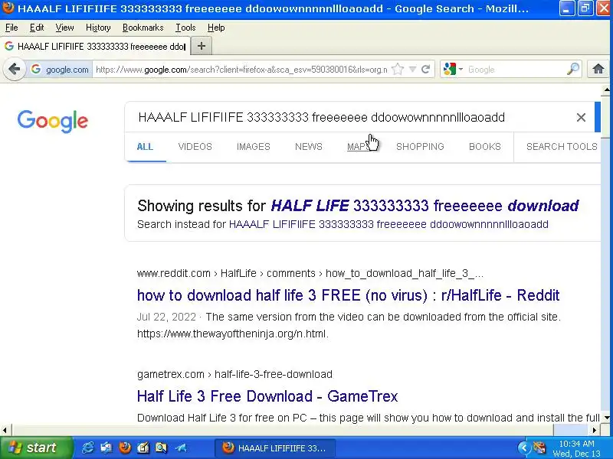
Task: Click the corrected query HALF LIFE 333333333 freeeeeee download
Action: (425, 206)
